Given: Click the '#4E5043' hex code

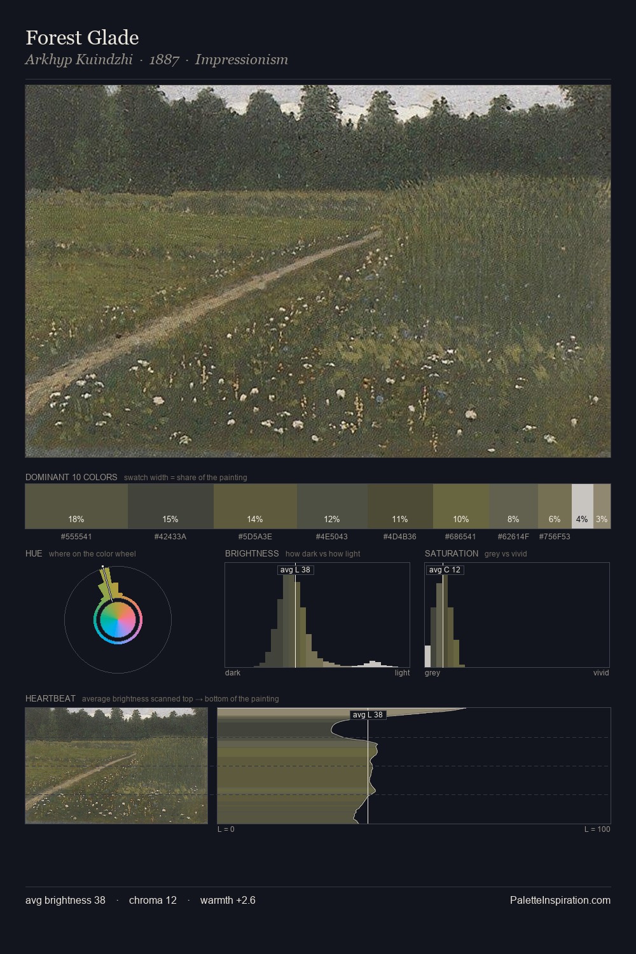Looking at the screenshot, I should pyautogui.click(x=332, y=537).
